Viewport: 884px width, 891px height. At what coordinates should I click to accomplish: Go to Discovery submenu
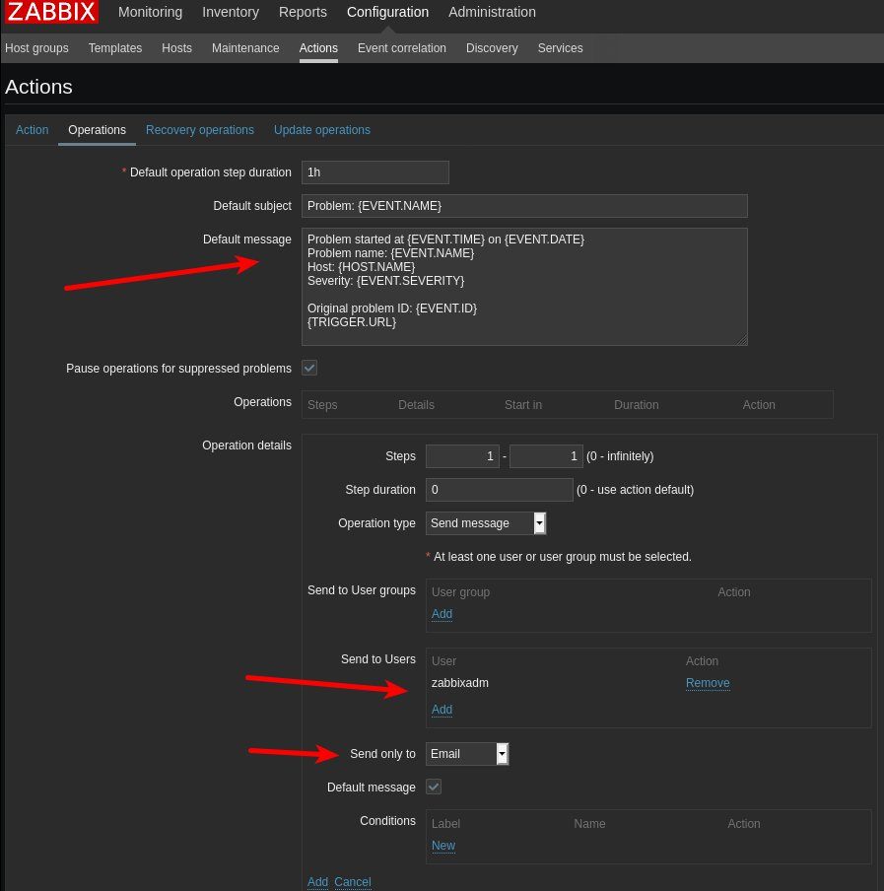coord(492,48)
